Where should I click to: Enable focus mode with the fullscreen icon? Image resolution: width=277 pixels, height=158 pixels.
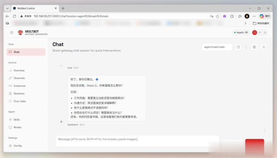(264, 47)
